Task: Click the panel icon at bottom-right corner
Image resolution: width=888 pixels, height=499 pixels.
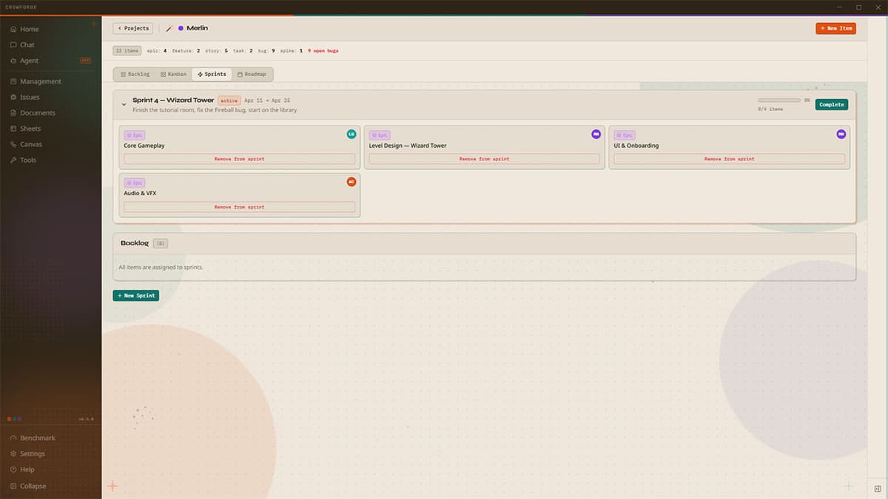Action: (877, 489)
